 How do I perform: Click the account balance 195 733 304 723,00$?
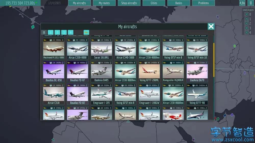tap(20, 3)
